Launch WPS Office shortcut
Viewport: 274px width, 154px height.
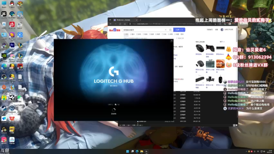click(x=12, y=119)
